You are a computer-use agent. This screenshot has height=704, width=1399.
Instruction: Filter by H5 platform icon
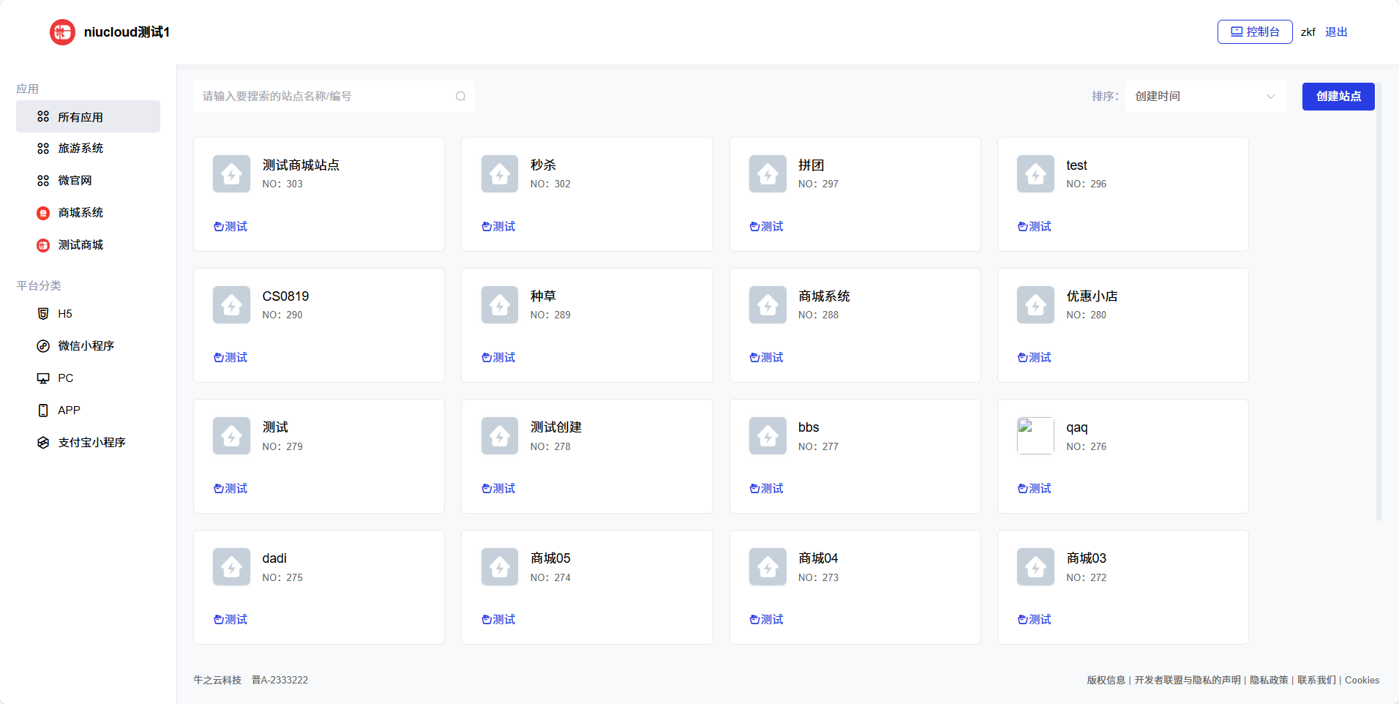coord(43,314)
